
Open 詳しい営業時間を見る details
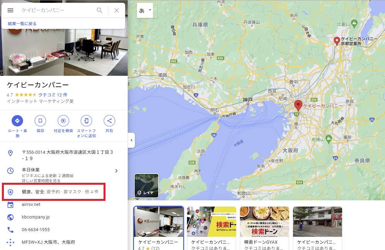pos(41,181)
